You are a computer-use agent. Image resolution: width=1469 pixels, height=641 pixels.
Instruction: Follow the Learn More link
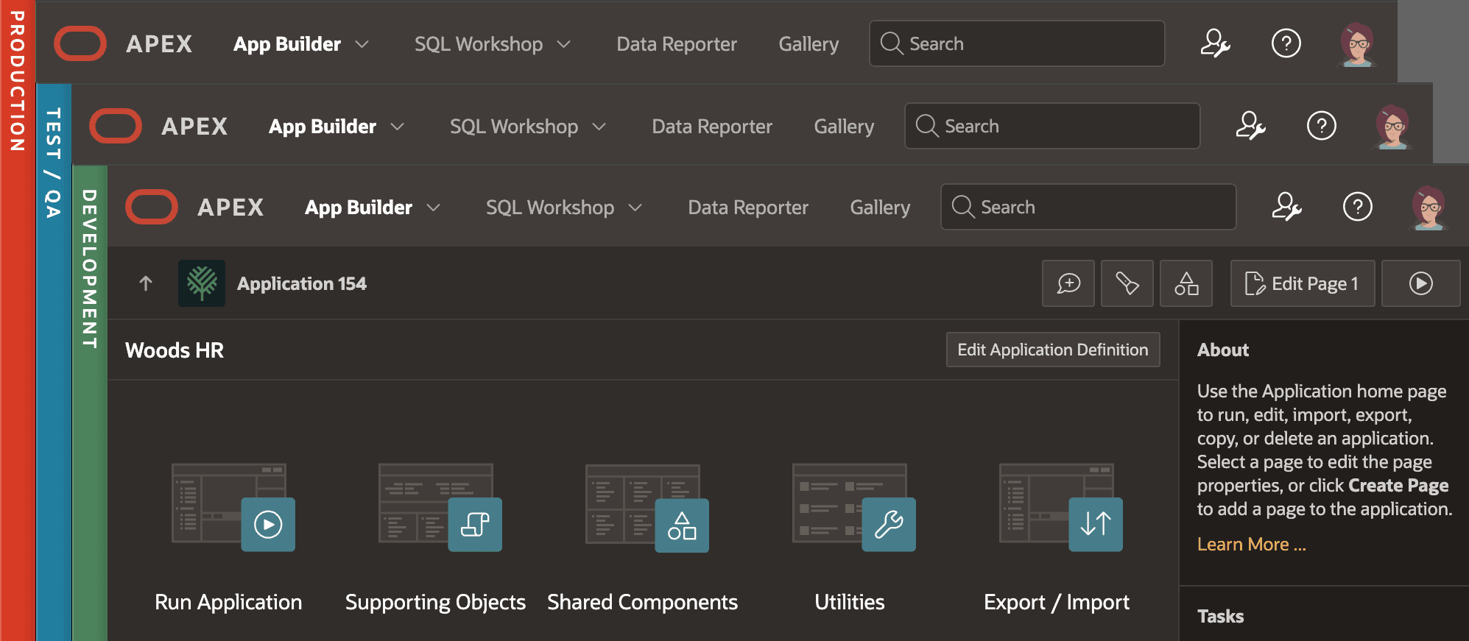click(1251, 545)
